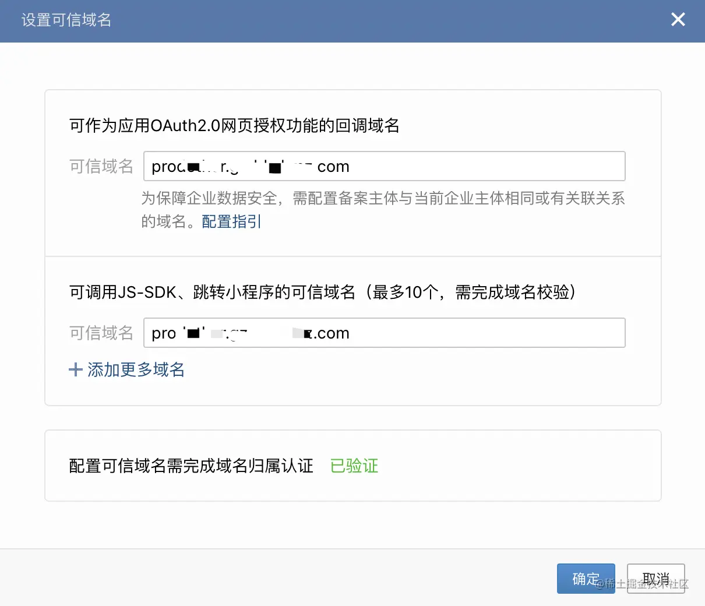The width and height of the screenshot is (705, 606).
Task: Open the 配置指引 link
Action: tap(231, 221)
